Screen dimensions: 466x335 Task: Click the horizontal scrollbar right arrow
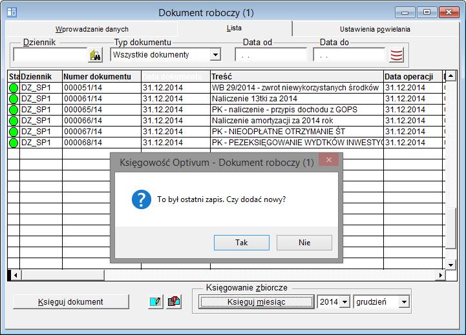pyautogui.click(x=440, y=276)
